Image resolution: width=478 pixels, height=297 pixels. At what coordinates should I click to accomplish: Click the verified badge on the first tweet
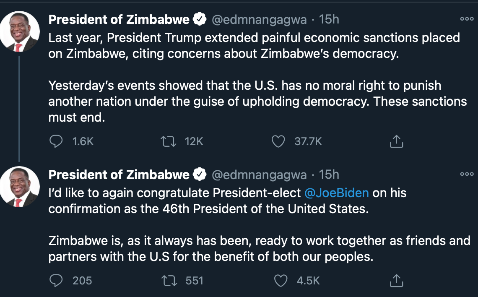(x=199, y=19)
